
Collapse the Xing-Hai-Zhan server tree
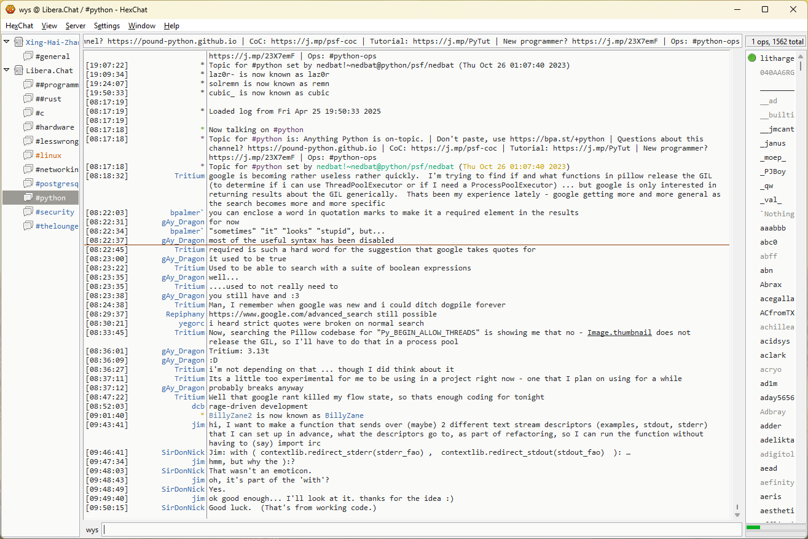(x=7, y=42)
